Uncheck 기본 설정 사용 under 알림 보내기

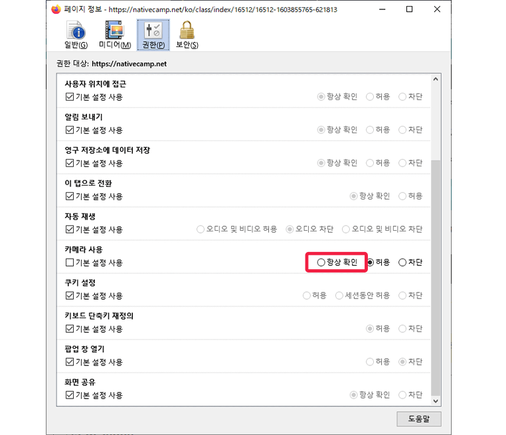click(69, 130)
